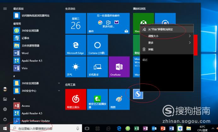Open Apabi Reader 4.5 under 最常用
This screenshot has height=132, width=218.
tap(37, 61)
